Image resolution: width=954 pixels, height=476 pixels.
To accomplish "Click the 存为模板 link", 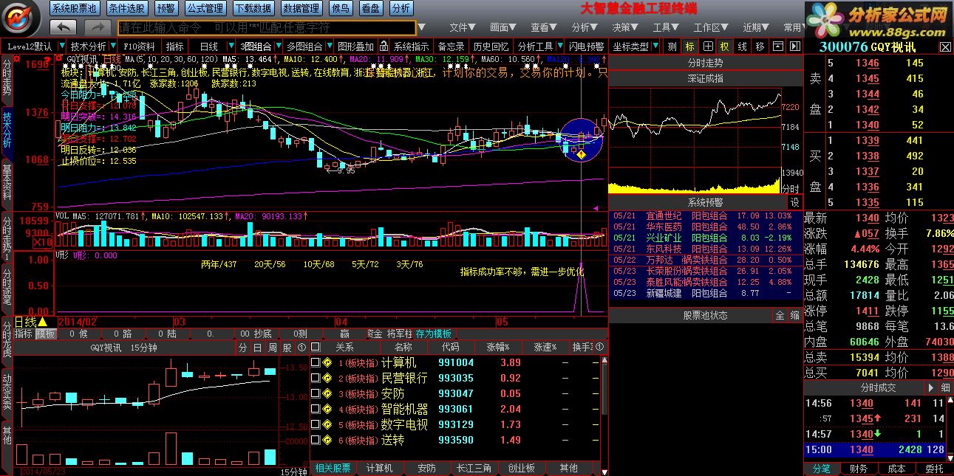I will tap(434, 334).
